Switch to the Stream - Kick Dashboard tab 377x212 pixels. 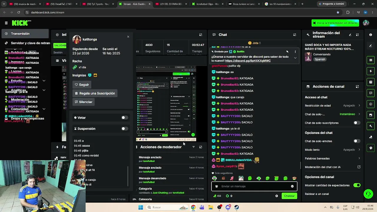tap(134, 4)
